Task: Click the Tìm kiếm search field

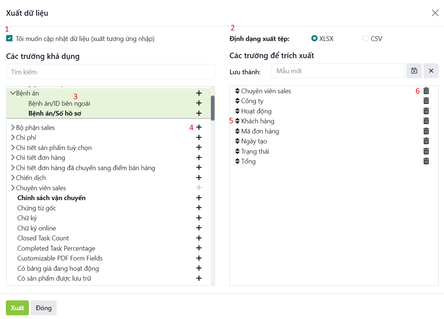Action: [110, 72]
